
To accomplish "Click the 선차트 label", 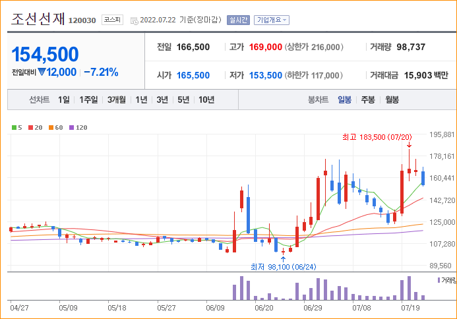I will pos(39,100).
